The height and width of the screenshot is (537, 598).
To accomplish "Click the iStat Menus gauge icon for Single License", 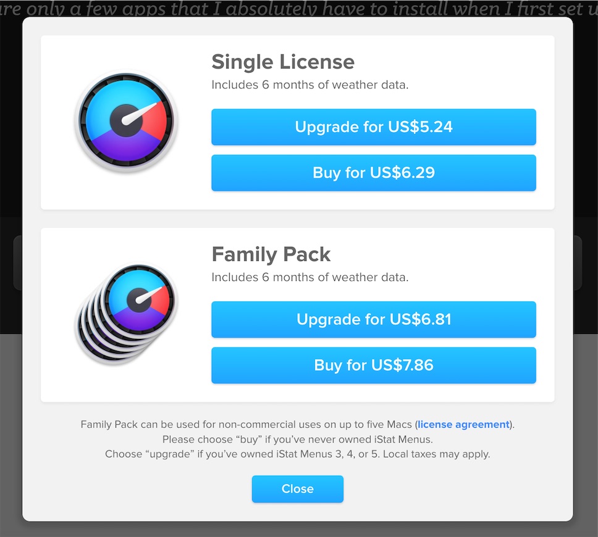I will click(126, 121).
